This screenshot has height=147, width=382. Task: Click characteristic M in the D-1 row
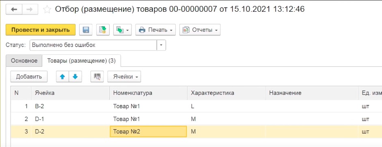(227, 119)
